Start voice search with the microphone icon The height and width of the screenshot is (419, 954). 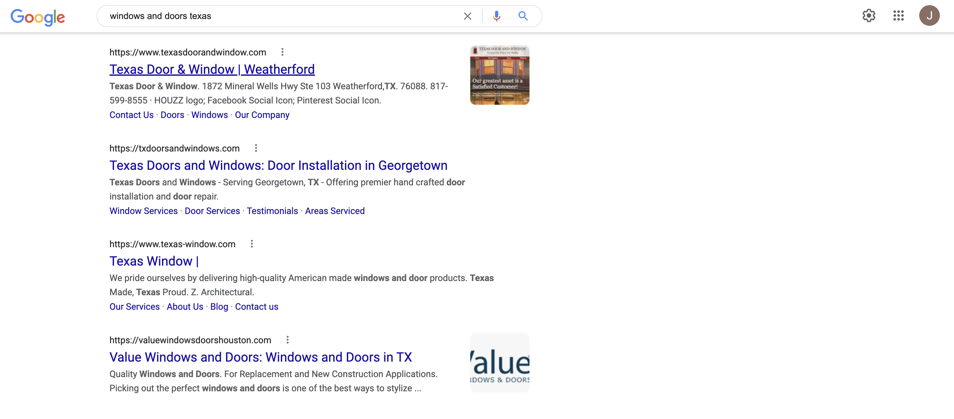(x=496, y=16)
